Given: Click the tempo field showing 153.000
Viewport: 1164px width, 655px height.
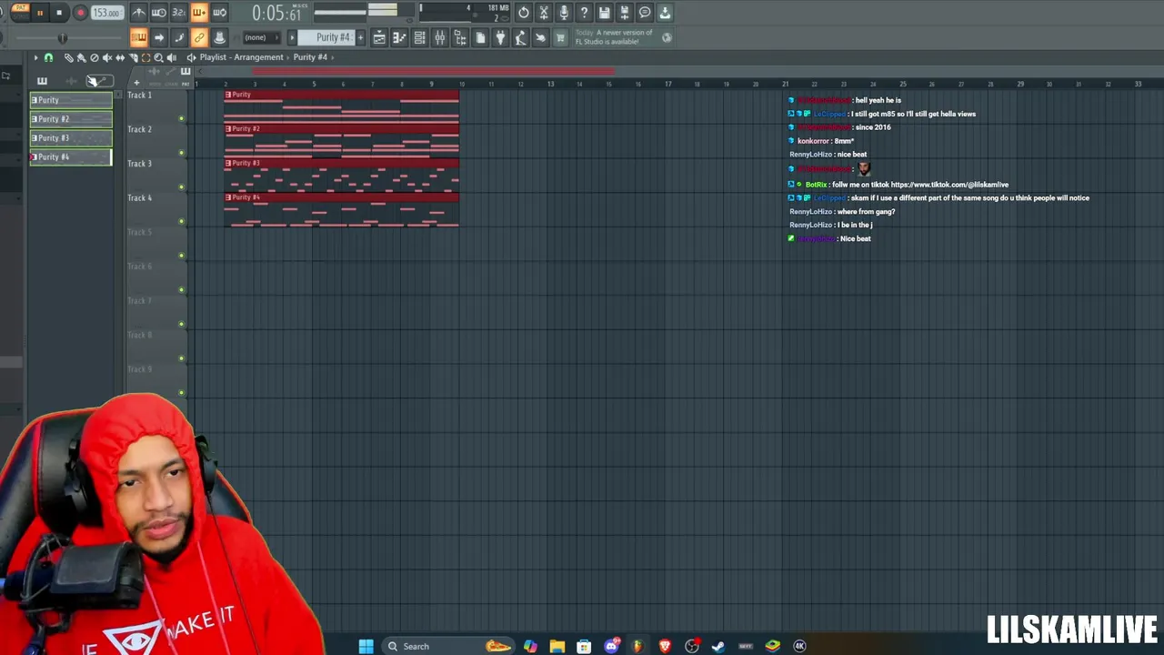Looking at the screenshot, I should point(107,13).
